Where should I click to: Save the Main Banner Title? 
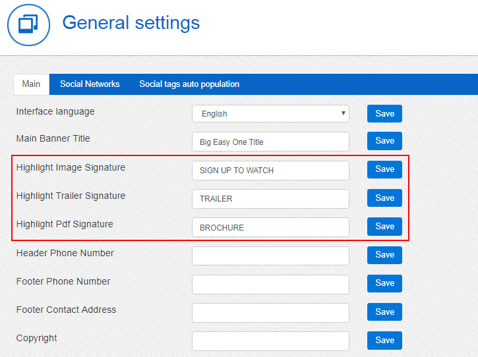(384, 141)
